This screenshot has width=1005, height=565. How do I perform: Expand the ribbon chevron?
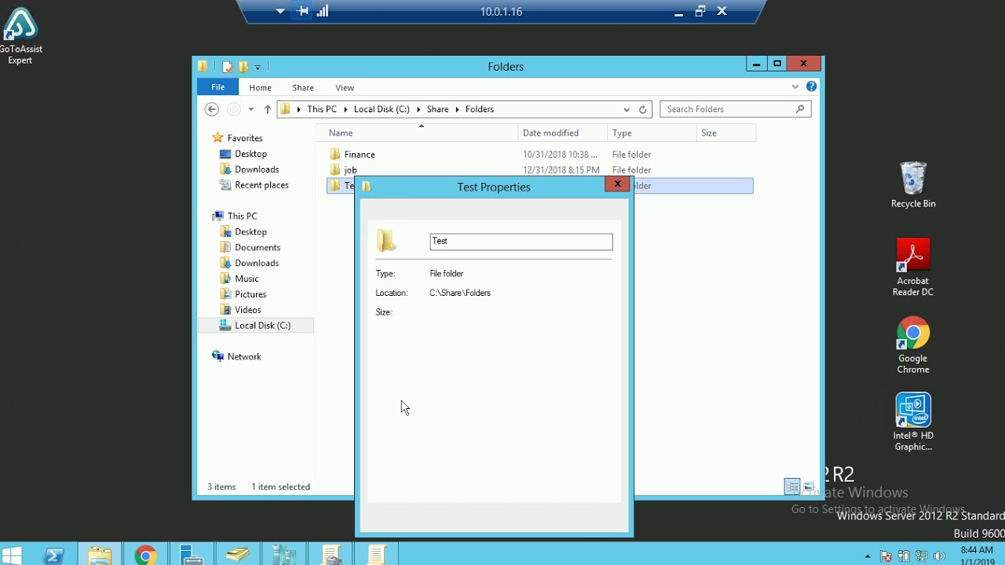795,87
